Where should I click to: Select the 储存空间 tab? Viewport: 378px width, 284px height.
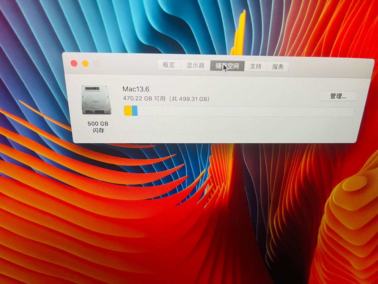click(x=227, y=66)
